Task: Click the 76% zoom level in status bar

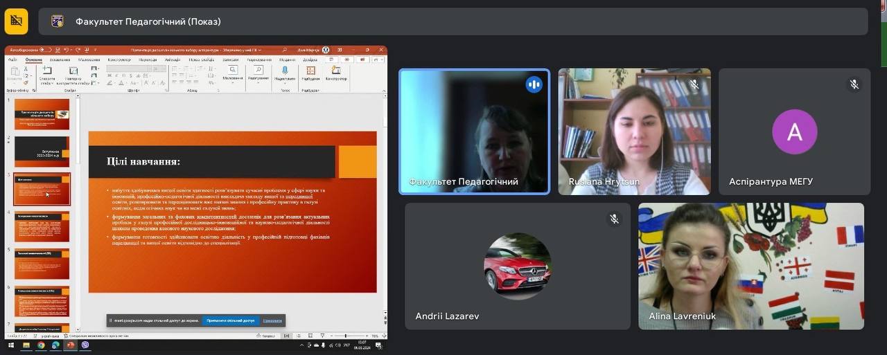Action: [375, 336]
